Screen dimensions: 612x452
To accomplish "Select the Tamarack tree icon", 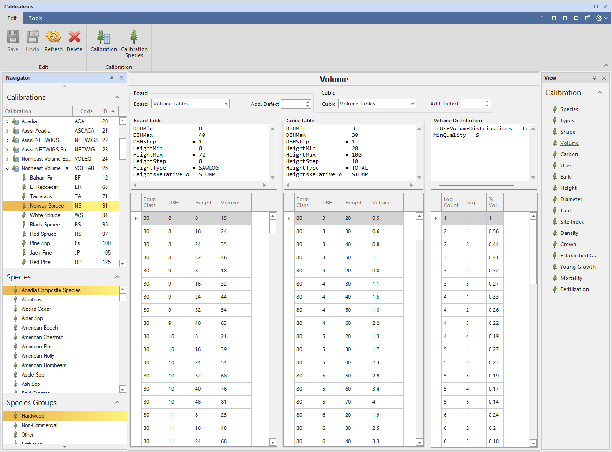I will [x=24, y=196].
